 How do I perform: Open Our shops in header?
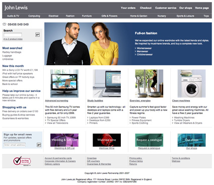(x=185, y=8)
